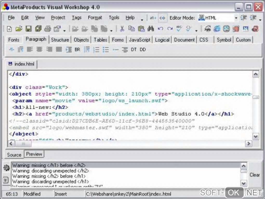Open the Format menu
265x199 pixels.
point(95,18)
